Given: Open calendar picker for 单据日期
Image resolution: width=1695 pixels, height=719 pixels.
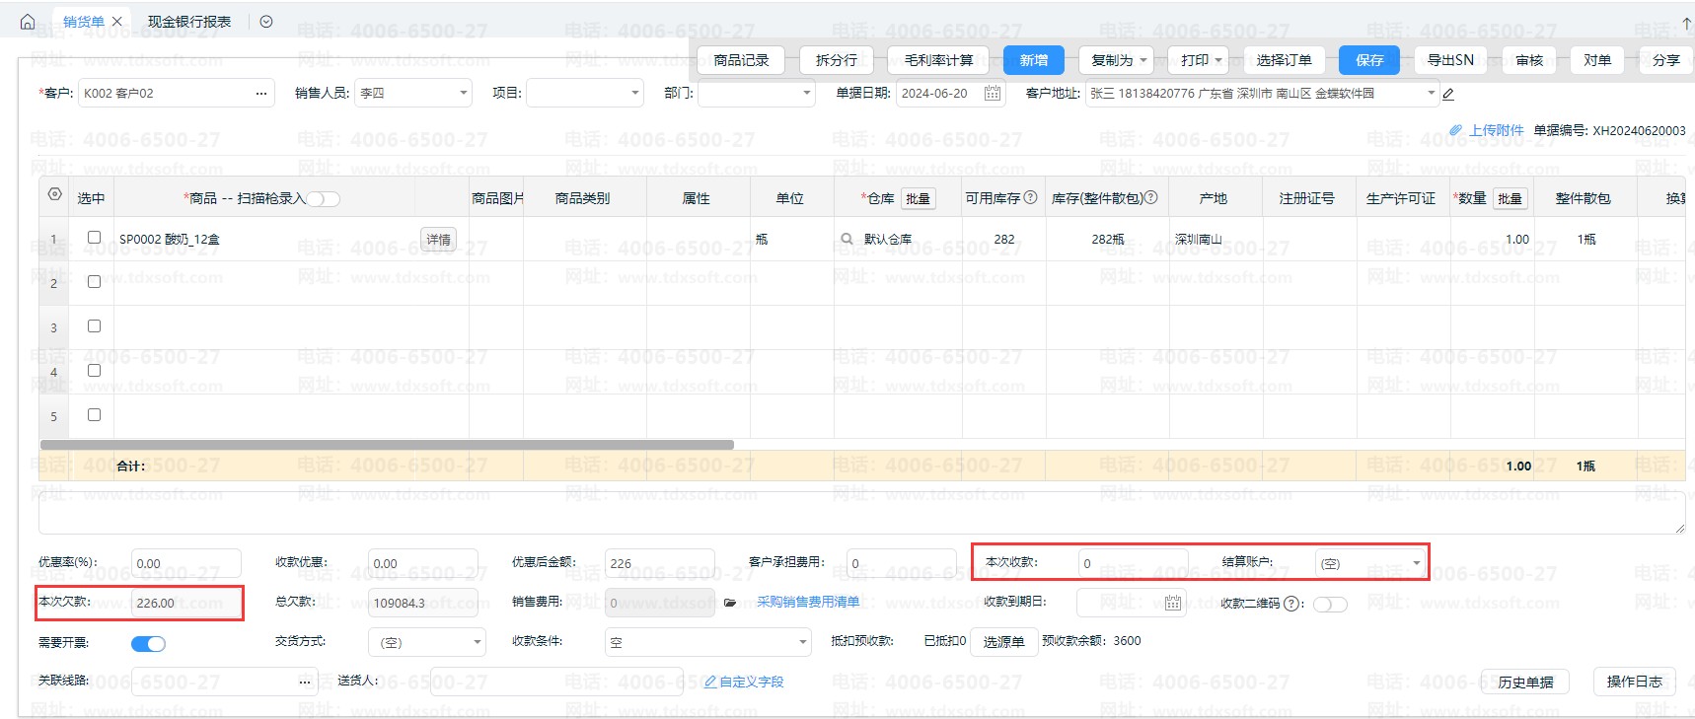Looking at the screenshot, I should click(x=993, y=94).
